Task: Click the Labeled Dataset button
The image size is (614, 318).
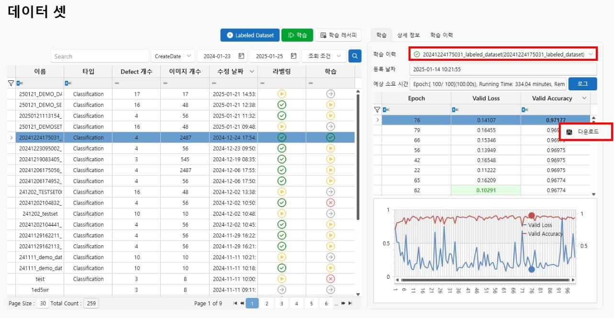Action: (x=249, y=35)
